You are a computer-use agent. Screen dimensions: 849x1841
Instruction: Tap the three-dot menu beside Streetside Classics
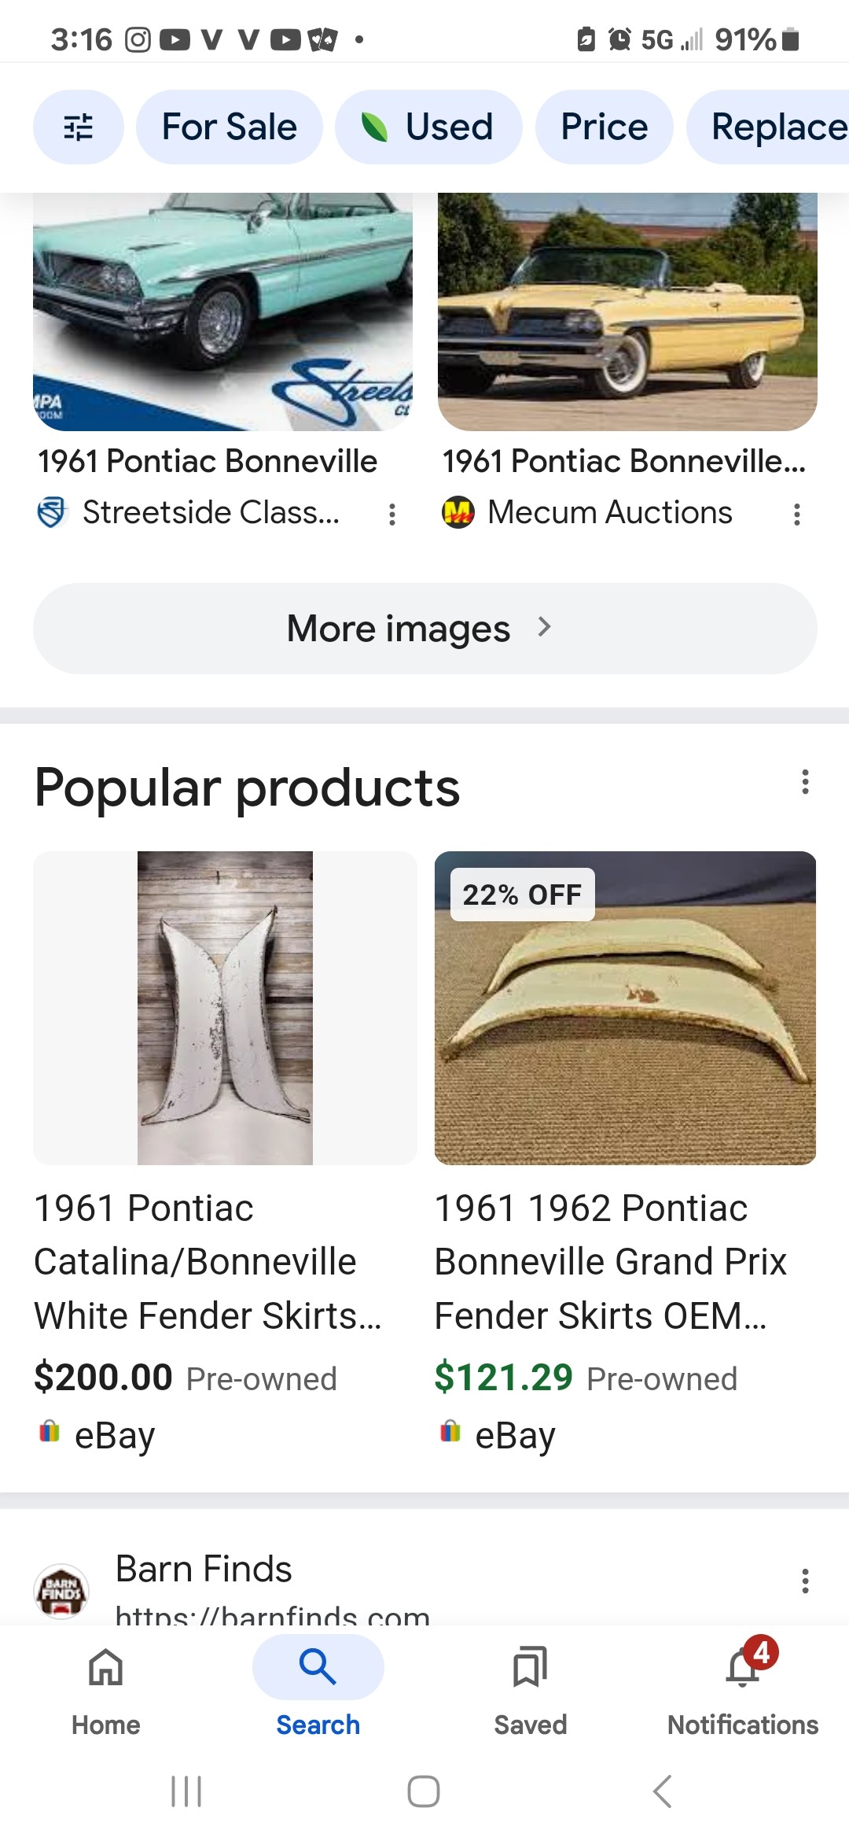click(x=391, y=515)
